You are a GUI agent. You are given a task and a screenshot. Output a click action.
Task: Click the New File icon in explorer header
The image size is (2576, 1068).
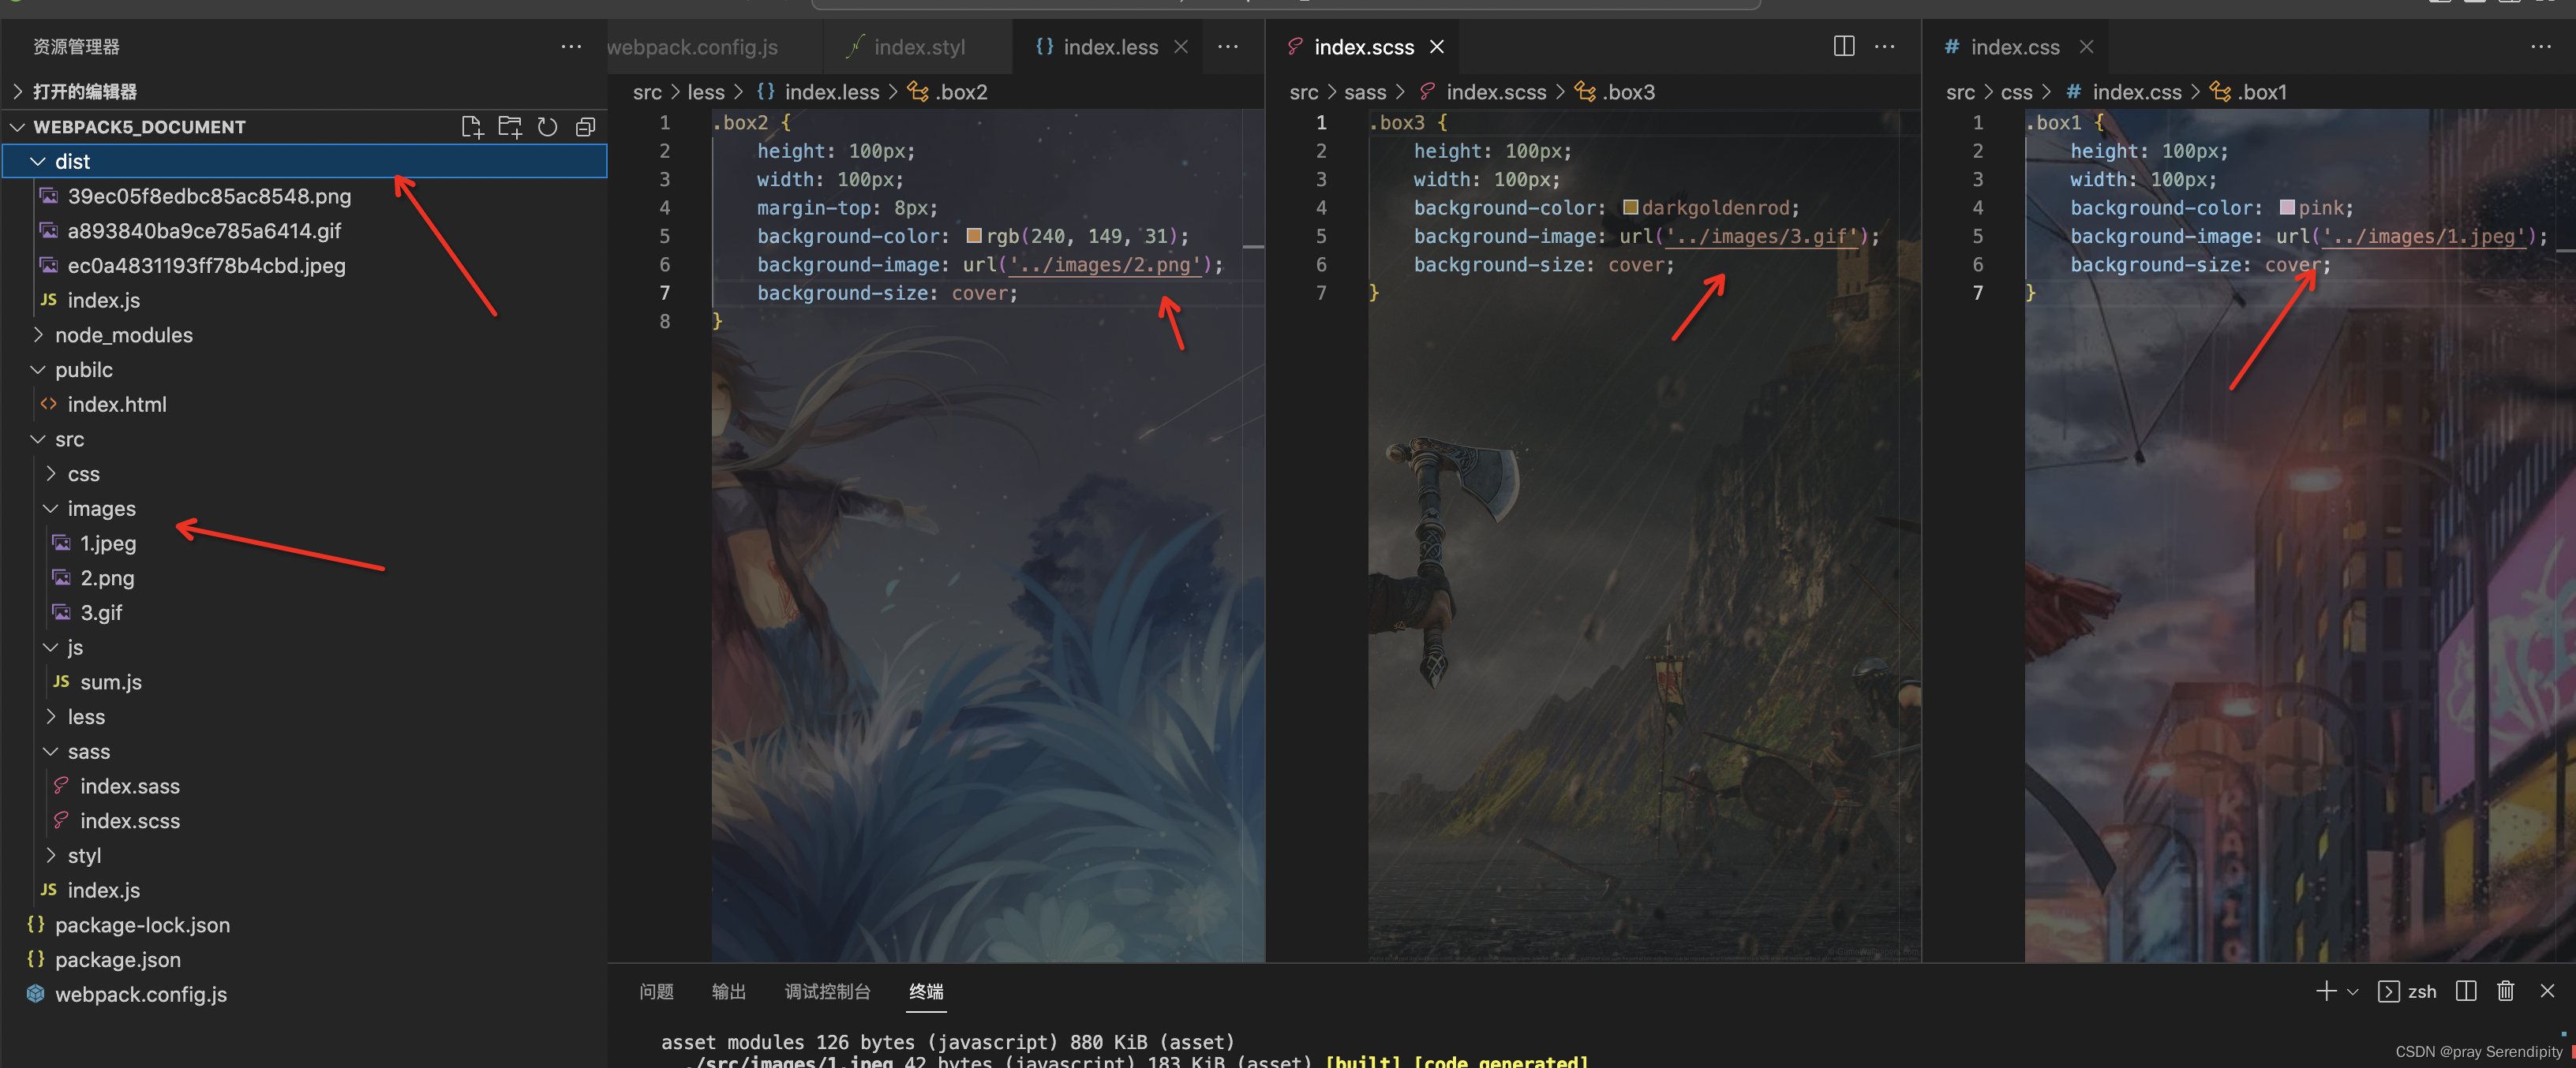pos(471,127)
